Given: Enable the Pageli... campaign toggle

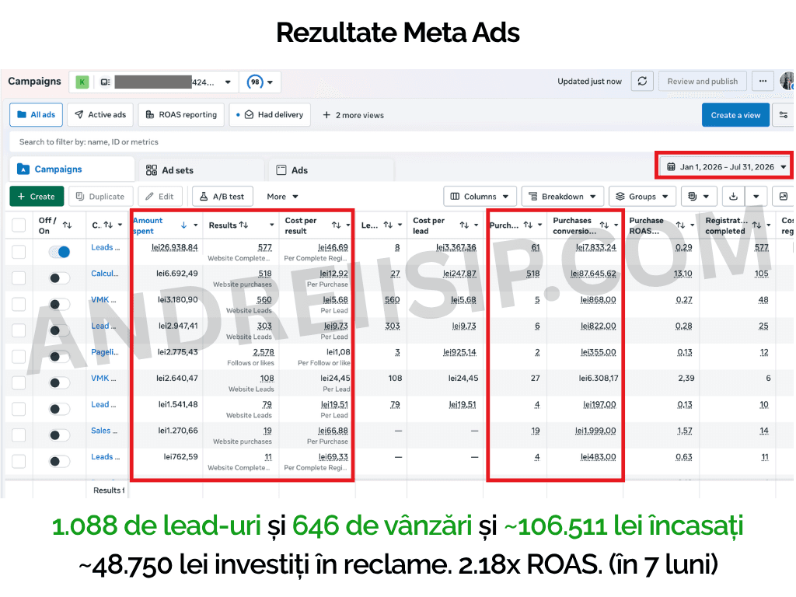Looking at the screenshot, I should [x=59, y=357].
